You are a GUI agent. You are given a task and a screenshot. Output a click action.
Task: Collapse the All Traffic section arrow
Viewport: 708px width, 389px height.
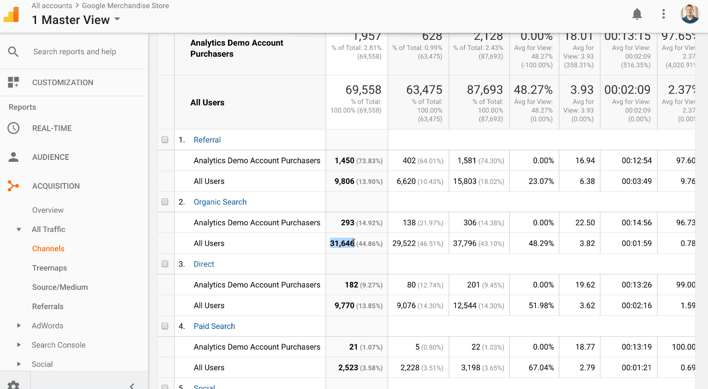tap(19, 230)
